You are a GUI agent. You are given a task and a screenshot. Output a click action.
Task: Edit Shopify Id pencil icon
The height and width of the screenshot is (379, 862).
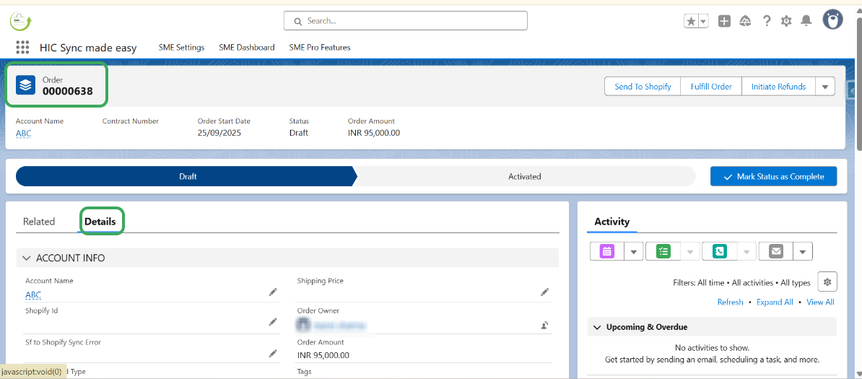273,322
